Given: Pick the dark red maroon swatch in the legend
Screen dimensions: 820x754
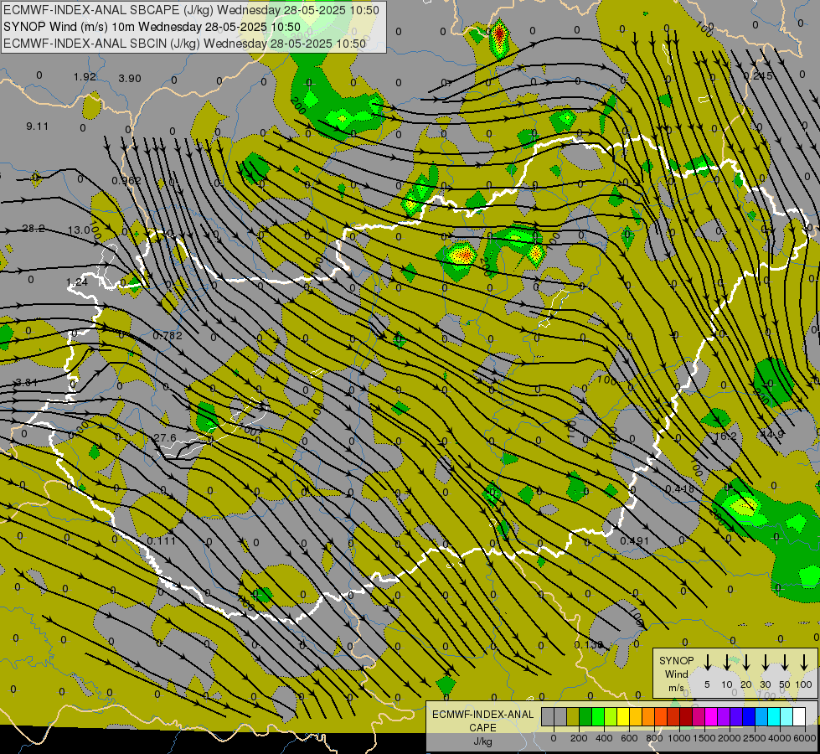Looking at the screenshot, I should pyautogui.click(x=686, y=716).
